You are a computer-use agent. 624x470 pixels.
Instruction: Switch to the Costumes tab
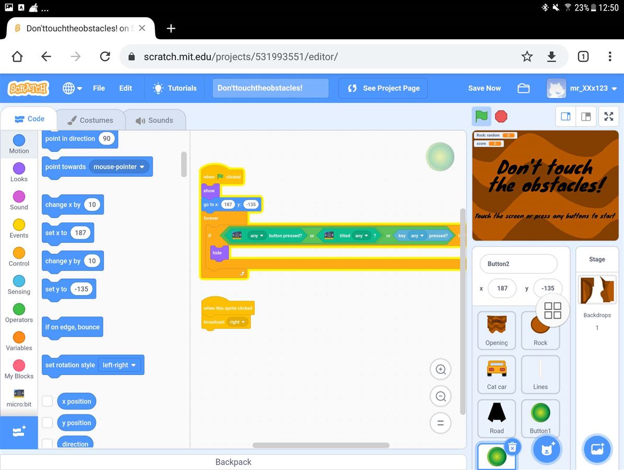point(90,120)
